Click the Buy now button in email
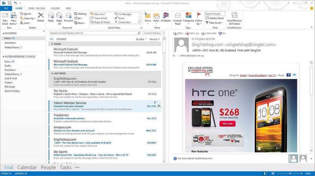The height and width of the screenshot is (176, 315). [x=227, y=123]
